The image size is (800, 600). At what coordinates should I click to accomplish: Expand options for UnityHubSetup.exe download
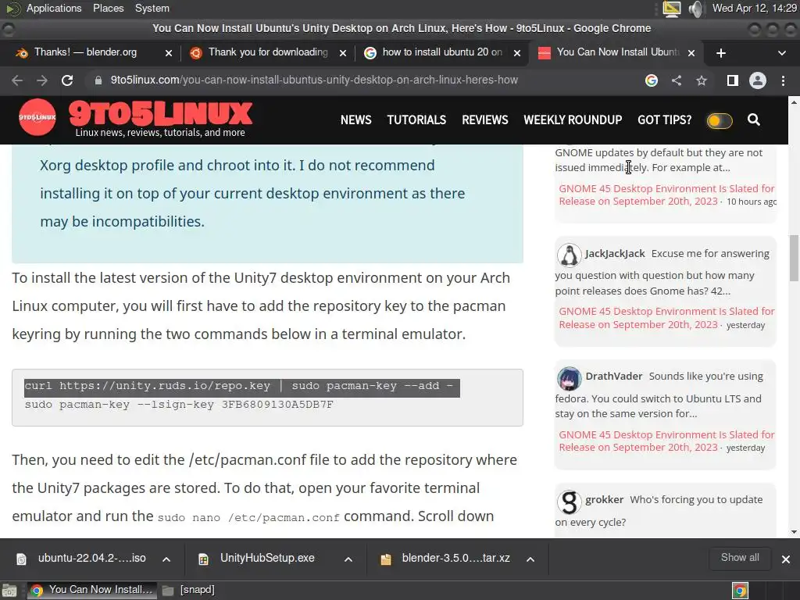348,559
